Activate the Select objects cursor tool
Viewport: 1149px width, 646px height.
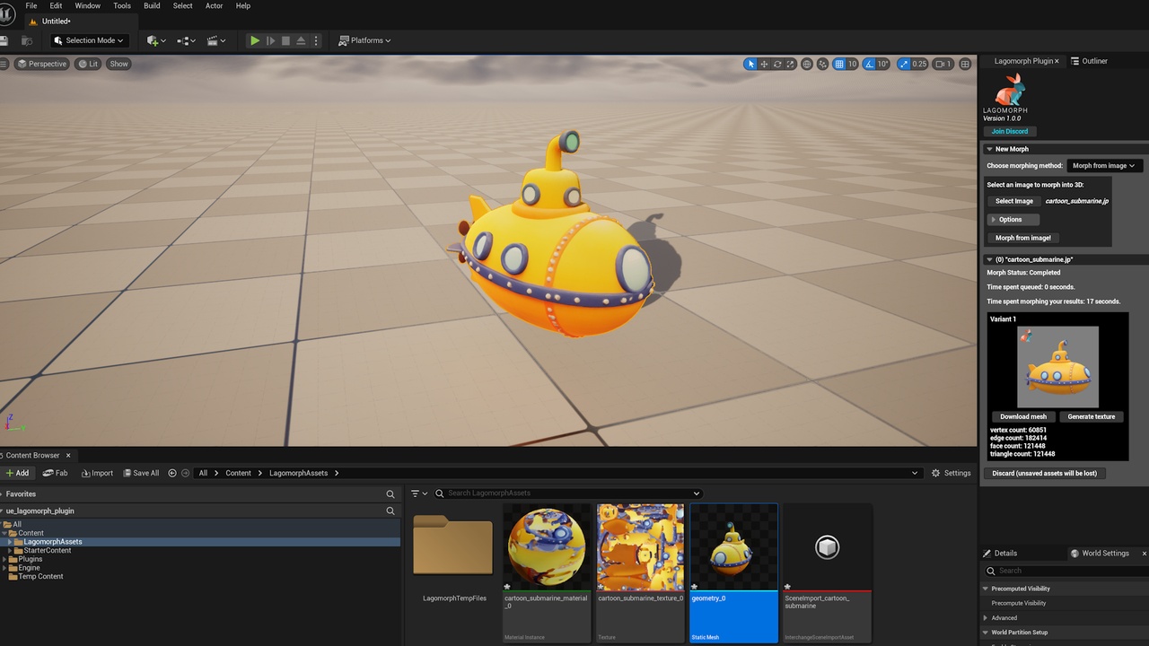coord(750,64)
